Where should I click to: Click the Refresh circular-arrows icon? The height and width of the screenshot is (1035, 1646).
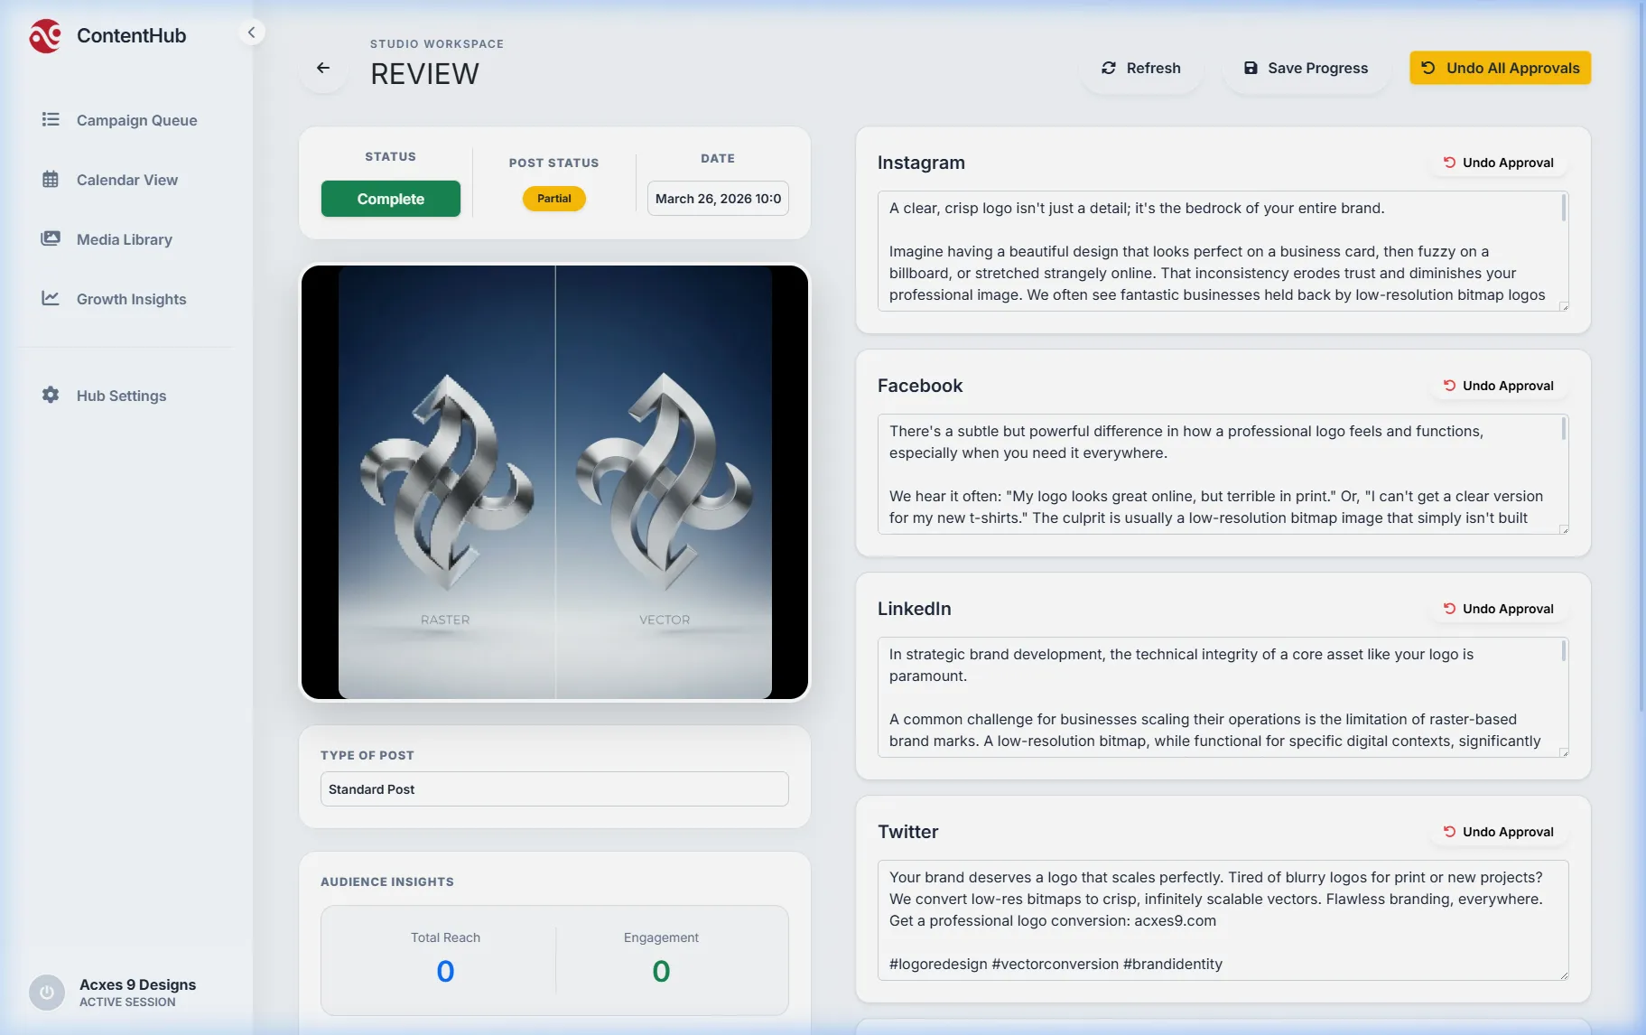1109,67
